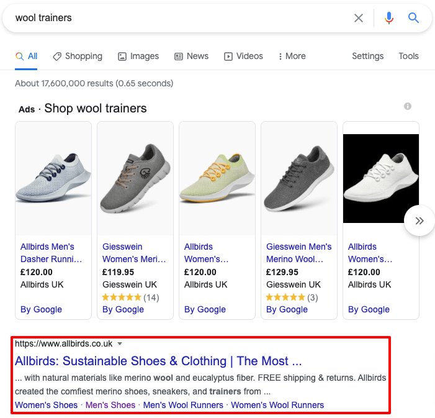Open the News tab
435x418 pixels.
(x=191, y=56)
